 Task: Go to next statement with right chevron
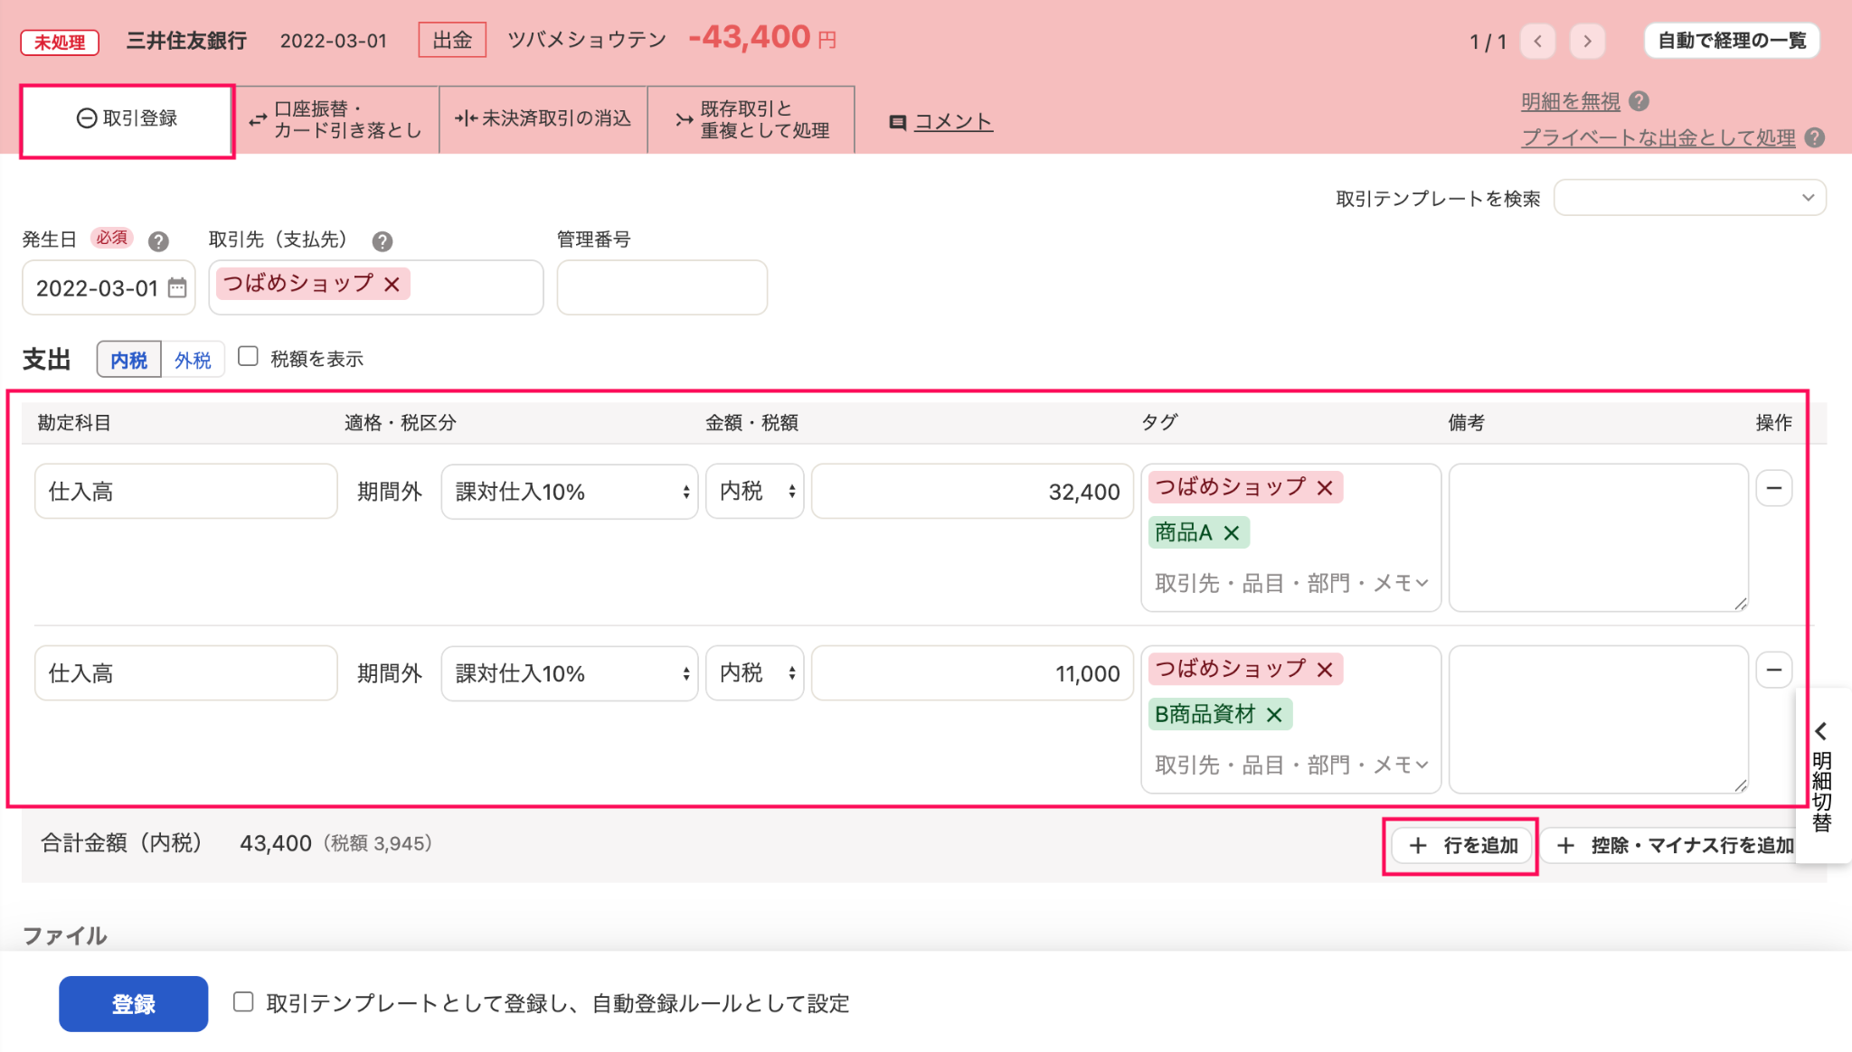(x=1587, y=41)
